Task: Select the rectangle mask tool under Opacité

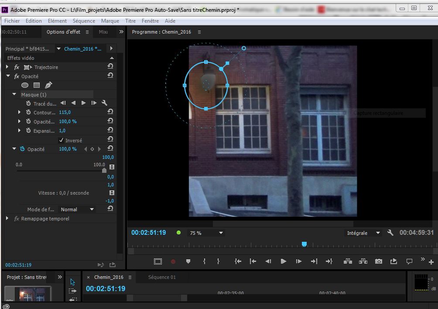Action: point(37,86)
